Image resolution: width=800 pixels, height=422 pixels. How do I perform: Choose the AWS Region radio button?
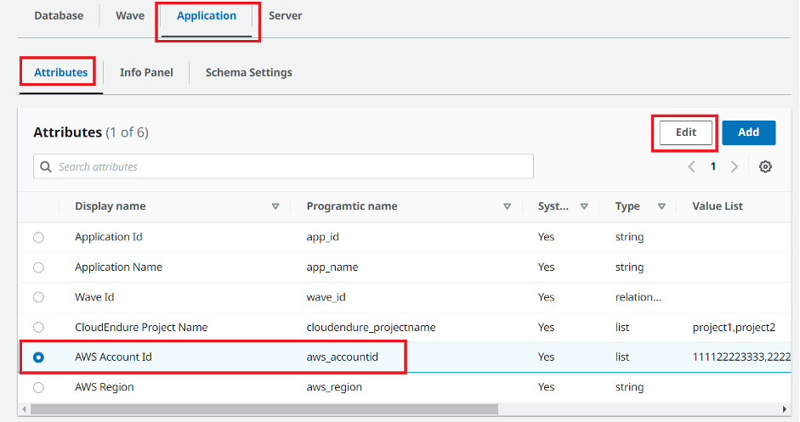(x=38, y=387)
